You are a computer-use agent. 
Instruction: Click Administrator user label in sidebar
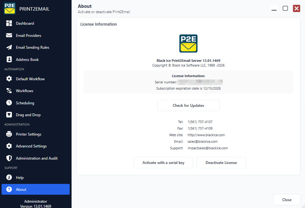pos(36,201)
